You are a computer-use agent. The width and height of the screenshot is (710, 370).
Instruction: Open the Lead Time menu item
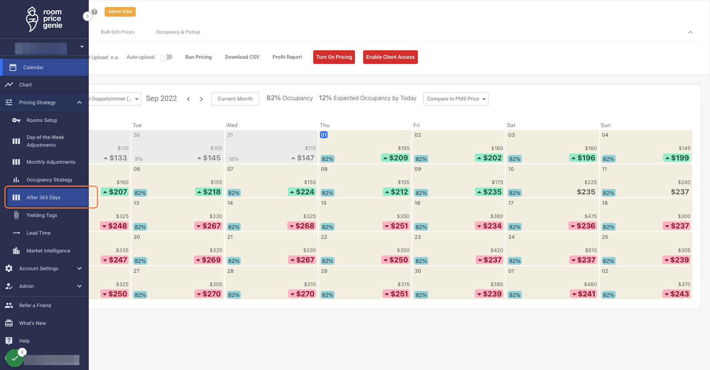(x=44, y=233)
